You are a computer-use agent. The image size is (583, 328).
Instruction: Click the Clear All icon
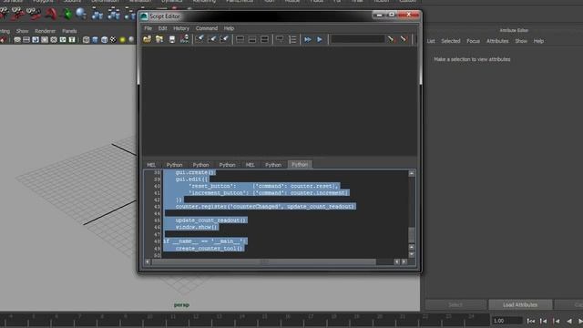224,39
